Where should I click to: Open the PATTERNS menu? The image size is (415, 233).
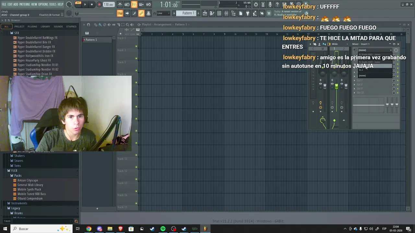pos(25,4)
